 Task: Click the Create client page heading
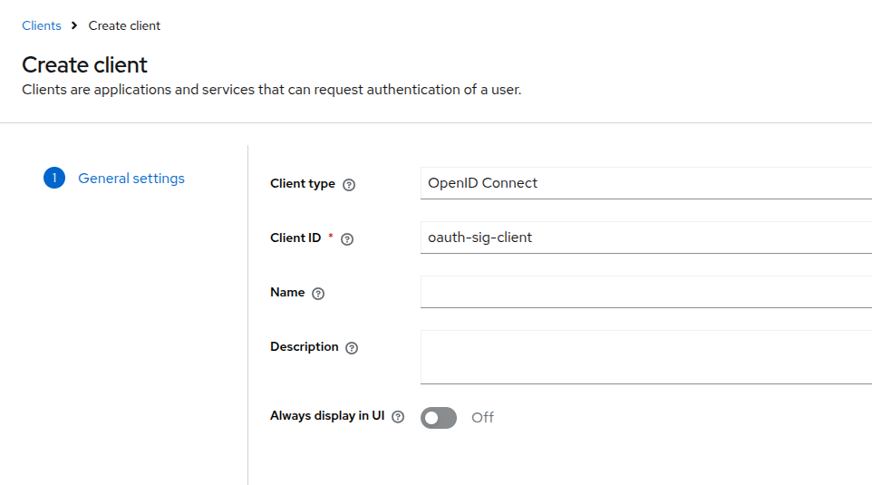[x=84, y=65]
